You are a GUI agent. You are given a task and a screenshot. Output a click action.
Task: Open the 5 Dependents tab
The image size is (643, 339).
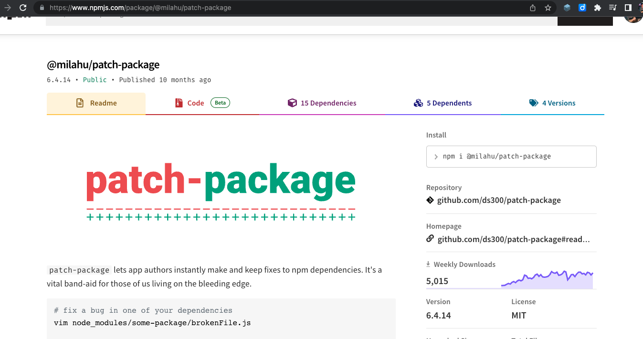(443, 104)
